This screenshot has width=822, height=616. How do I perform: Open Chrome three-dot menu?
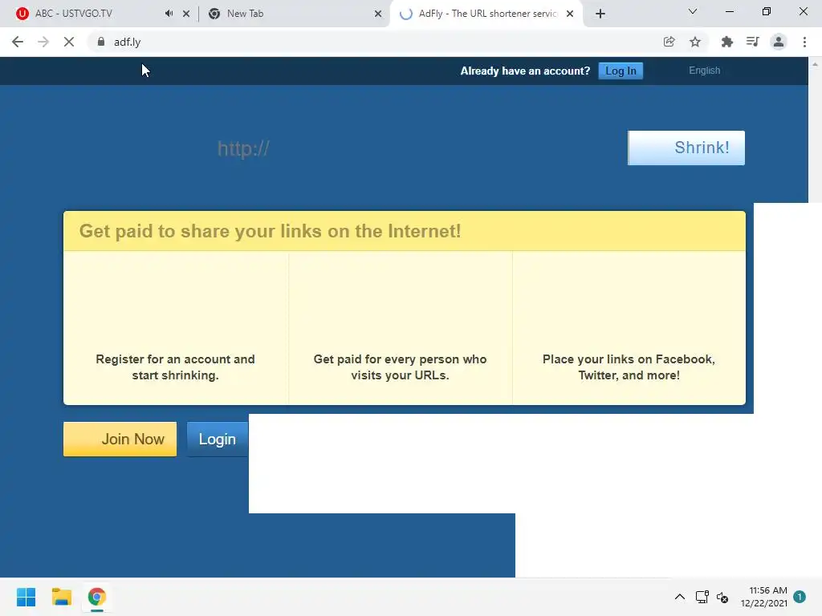click(x=804, y=42)
